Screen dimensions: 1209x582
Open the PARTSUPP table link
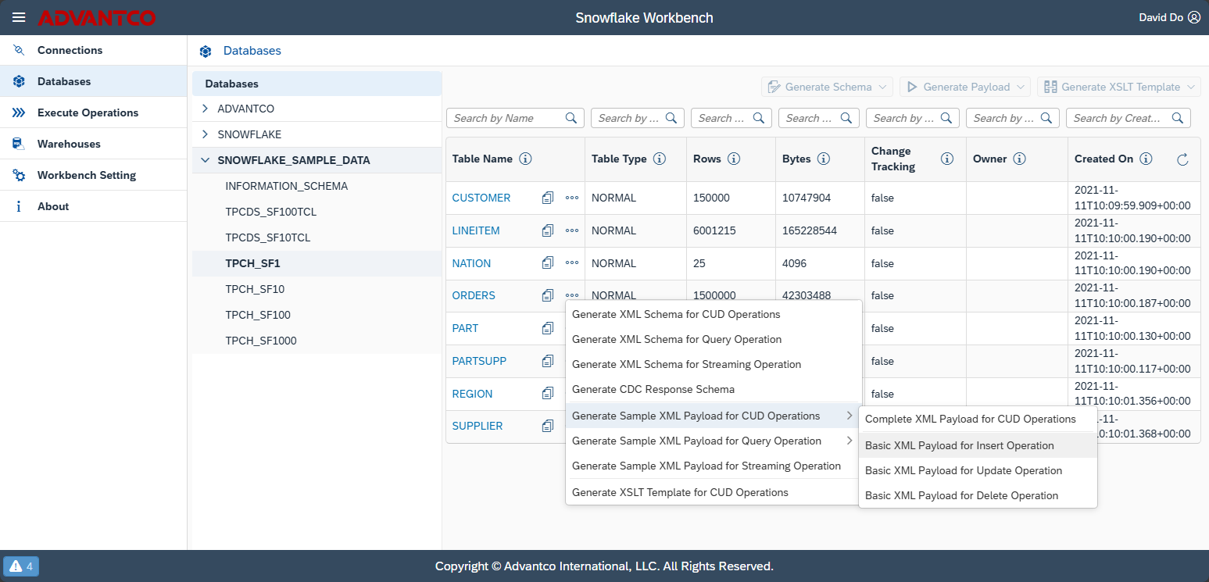(479, 361)
